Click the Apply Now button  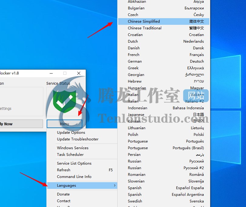(21, 124)
